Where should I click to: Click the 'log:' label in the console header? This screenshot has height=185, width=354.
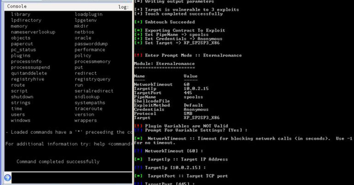[124, 7]
